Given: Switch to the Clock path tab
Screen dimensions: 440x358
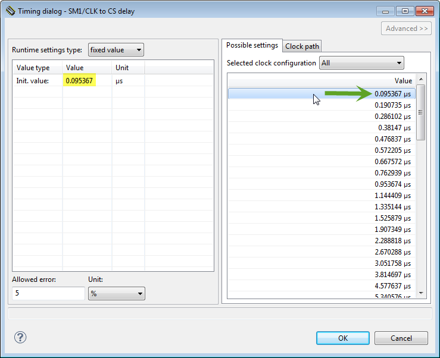Looking at the screenshot, I should pyautogui.click(x=302, y=46).
